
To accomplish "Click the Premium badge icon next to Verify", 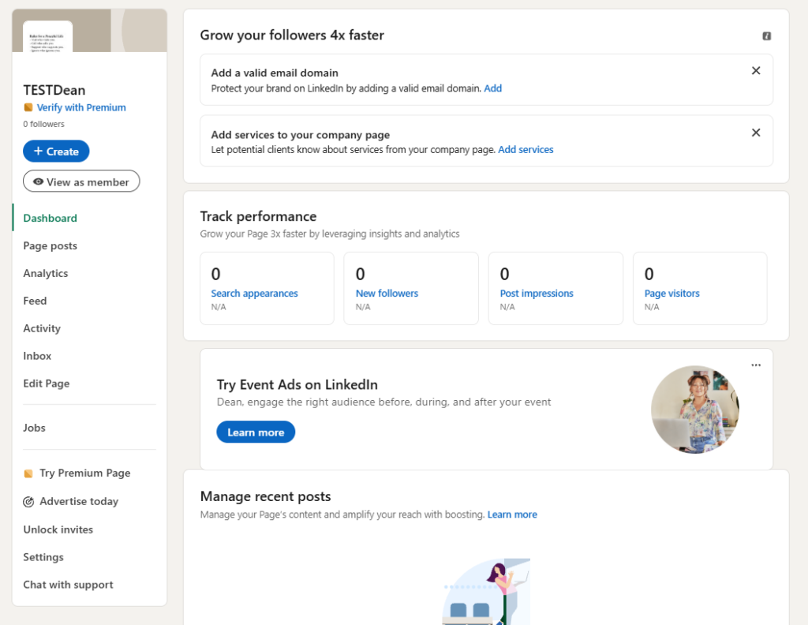I will [28, 107].
